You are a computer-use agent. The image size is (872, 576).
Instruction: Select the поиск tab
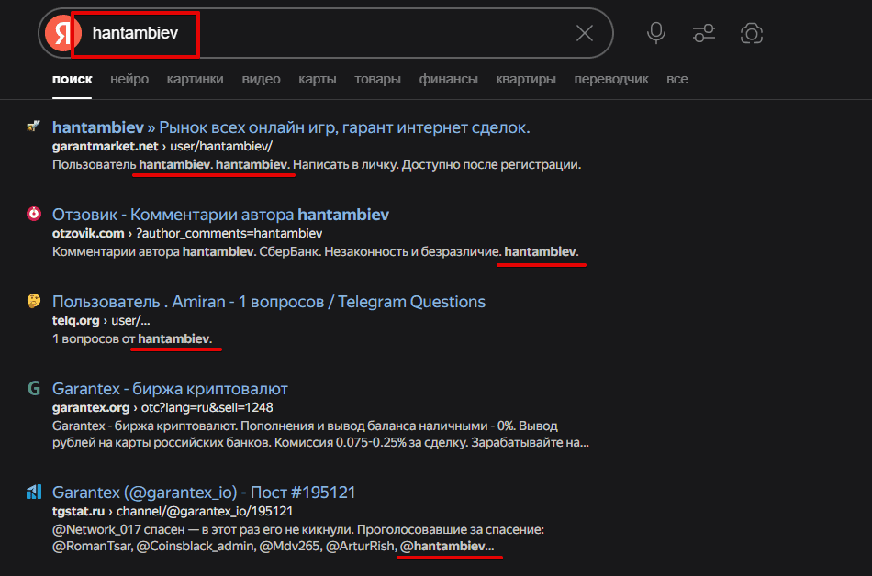coord(73,80)
